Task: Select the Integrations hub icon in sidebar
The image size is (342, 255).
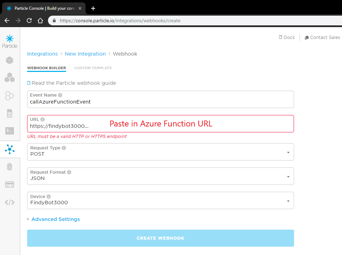Action: click(10, 149)
